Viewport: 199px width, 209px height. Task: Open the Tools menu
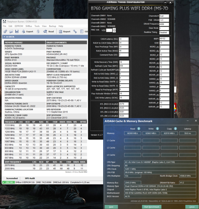[x=37, y=26]
